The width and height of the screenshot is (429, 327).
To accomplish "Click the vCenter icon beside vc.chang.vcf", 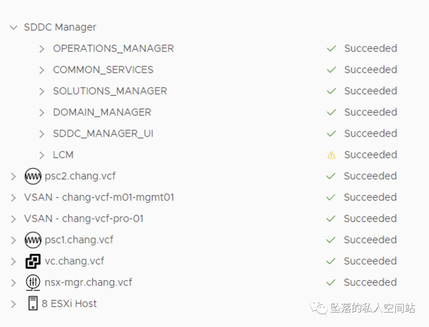I will pyautogui.click(x=33, y=261).
